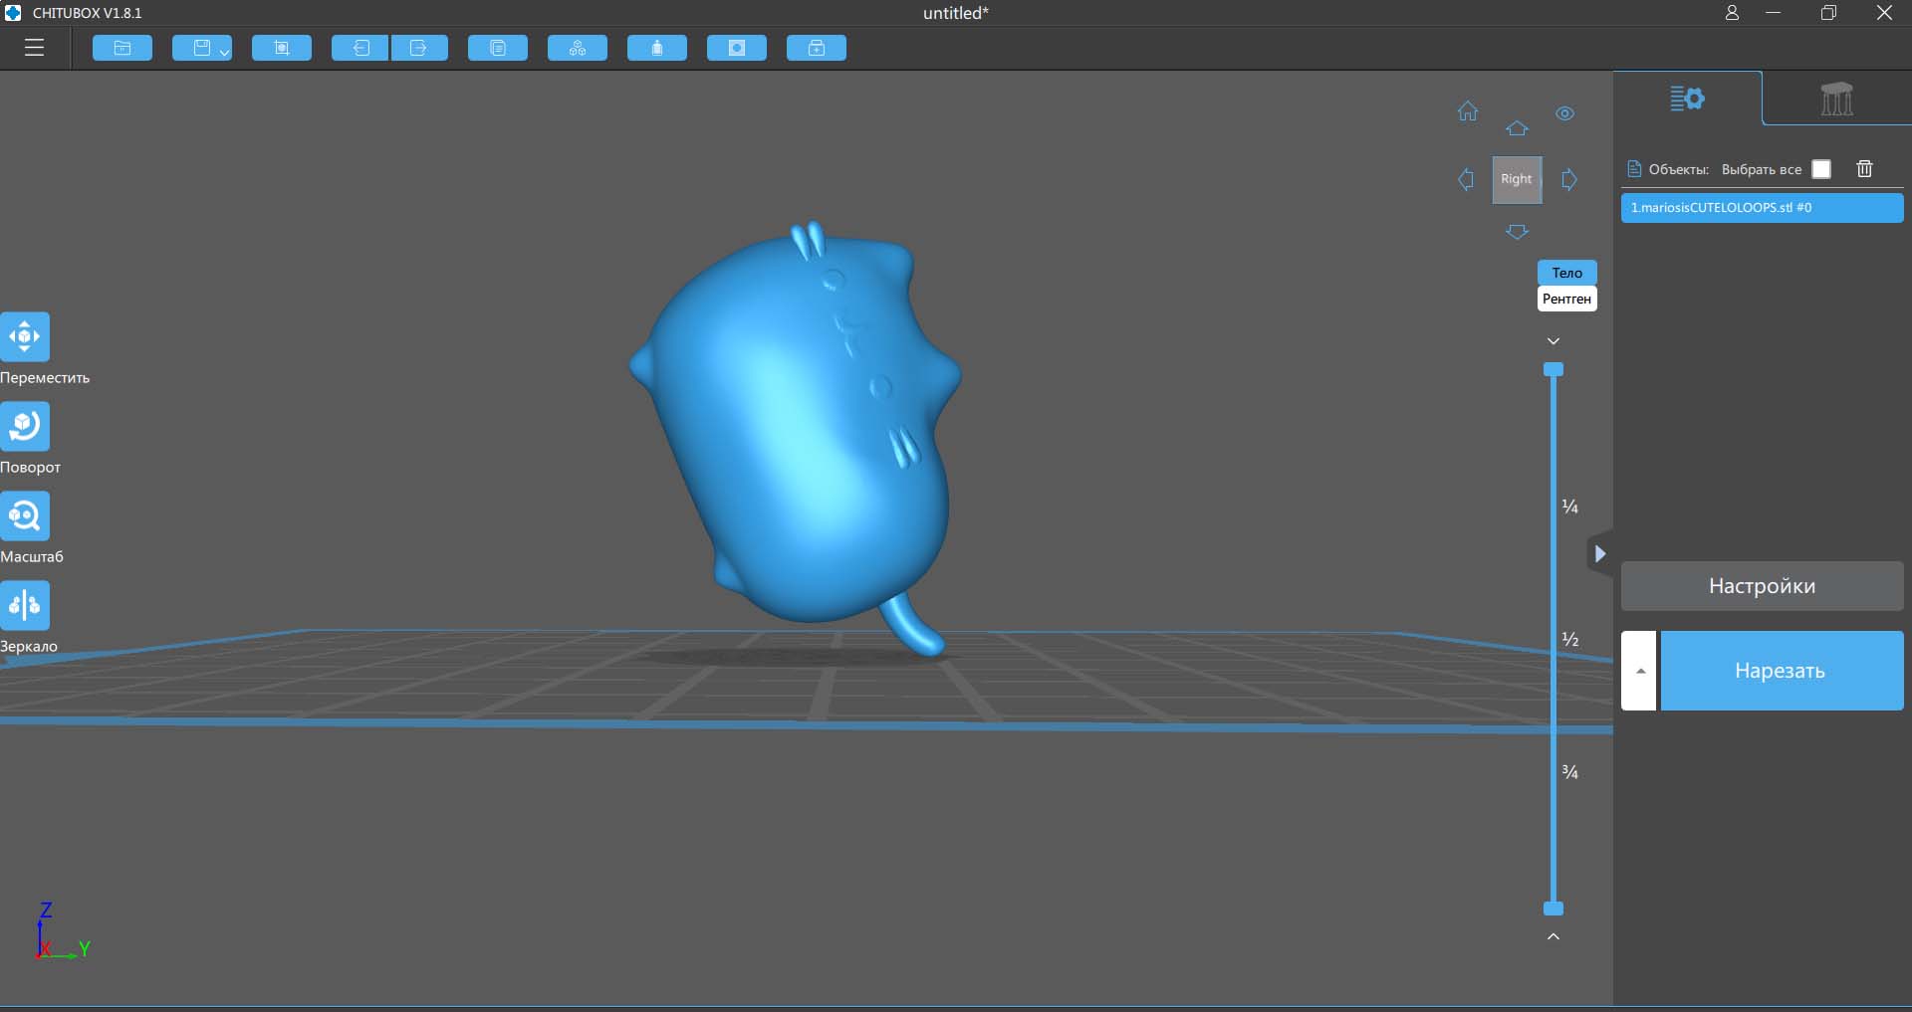Select the Rotate (Поворот) tool

tap(25, 426)
